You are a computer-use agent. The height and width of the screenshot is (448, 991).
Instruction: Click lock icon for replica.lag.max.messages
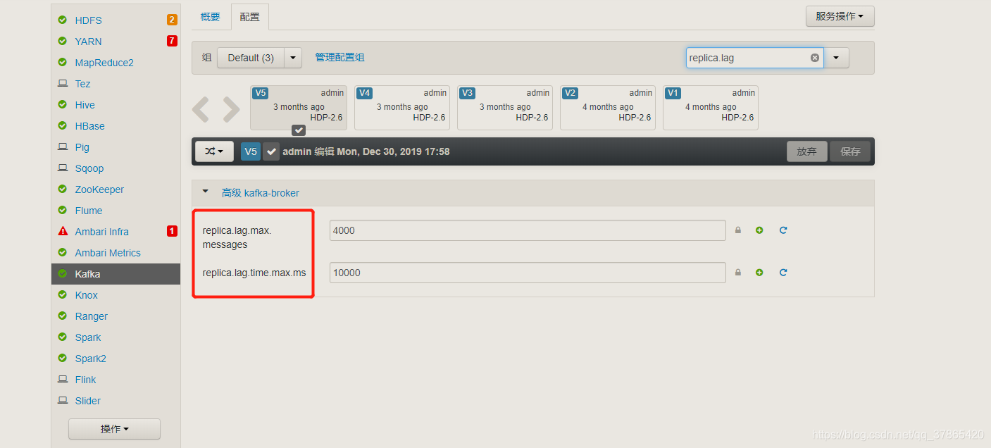(738, 230)
